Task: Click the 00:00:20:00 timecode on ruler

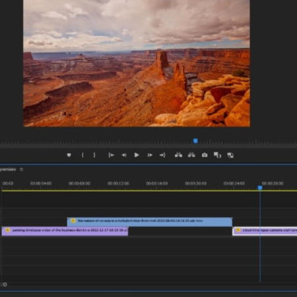Action: (x=195, y=183)
